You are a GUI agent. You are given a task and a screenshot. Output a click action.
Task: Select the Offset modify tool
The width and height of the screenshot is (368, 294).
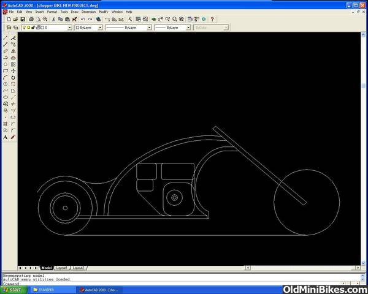click(13, 58)
